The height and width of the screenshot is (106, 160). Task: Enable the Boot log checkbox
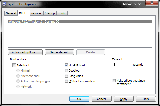(66, 70)
